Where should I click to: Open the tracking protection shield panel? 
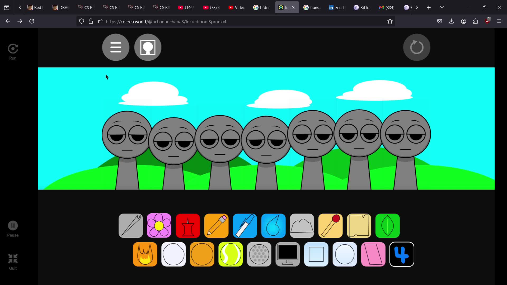coord(81,21)
